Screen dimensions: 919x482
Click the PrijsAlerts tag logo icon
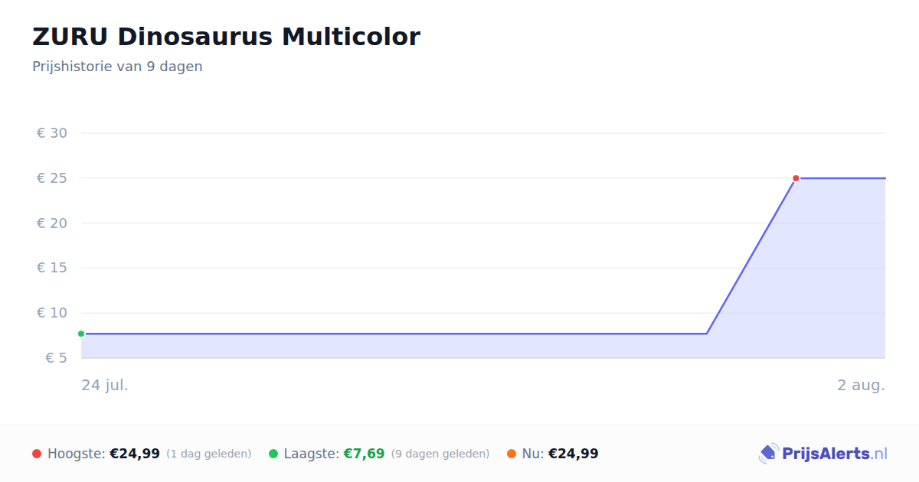click(768, 454)
